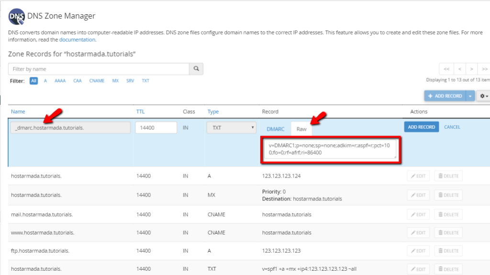
Task: Switch to the DMARC tab
Action: pyautogui.click(x=275, y=129)
